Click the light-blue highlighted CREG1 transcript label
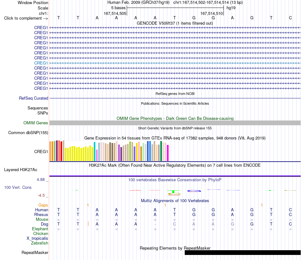The height and width of the screenshot is (260, 301). pos(41,63)
